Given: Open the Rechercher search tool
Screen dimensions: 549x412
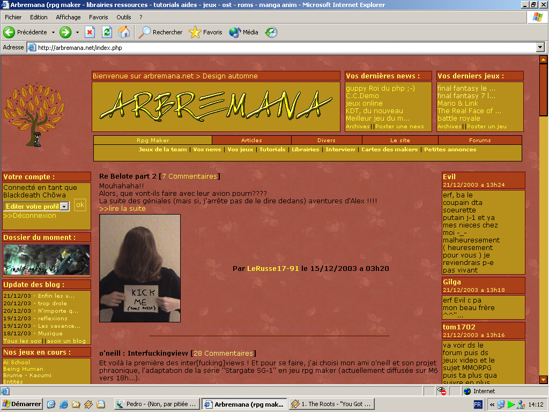Looking at the screenshot, I should point(160,32).
